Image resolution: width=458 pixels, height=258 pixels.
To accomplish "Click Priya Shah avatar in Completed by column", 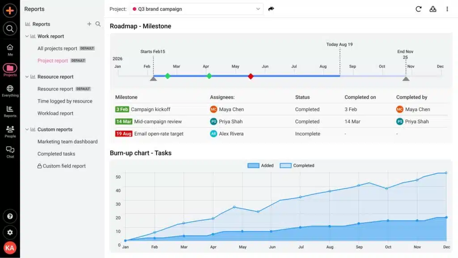I will pyautogui.click(x=399, y=121).
